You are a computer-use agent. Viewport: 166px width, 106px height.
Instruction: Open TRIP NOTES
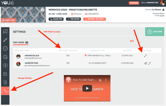pos(73,19)
